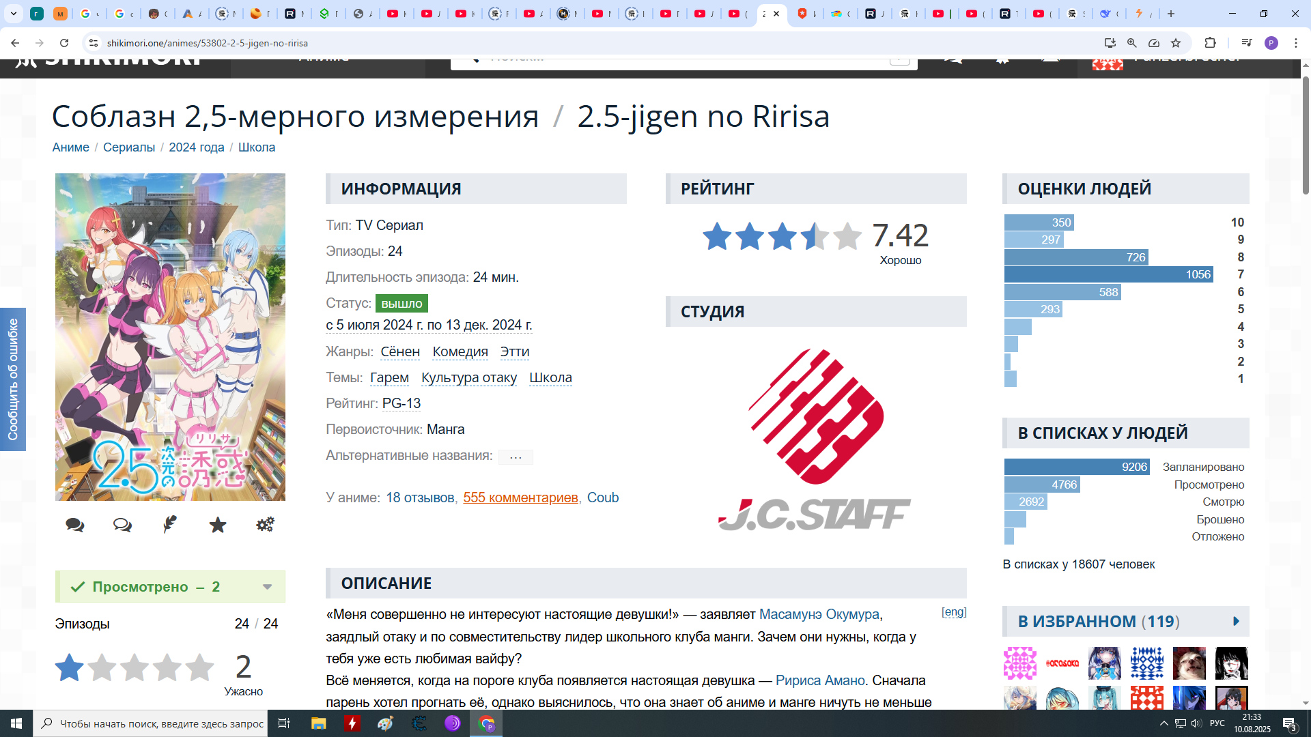Bookmark page with browser star icon
The image size is (1311, 737).
coord(1176,43)
